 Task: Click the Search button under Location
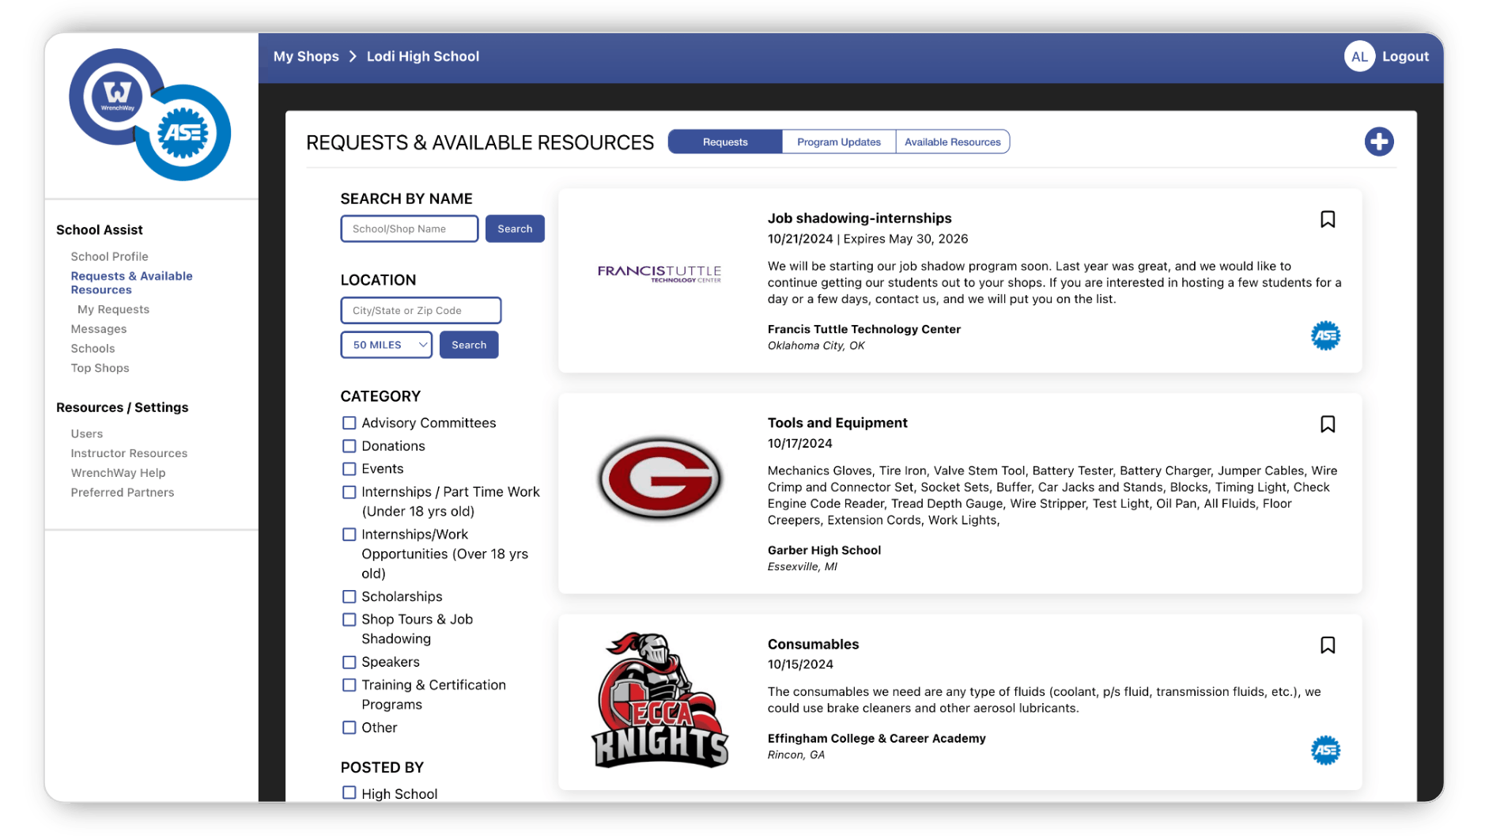(x=468, y=344)
